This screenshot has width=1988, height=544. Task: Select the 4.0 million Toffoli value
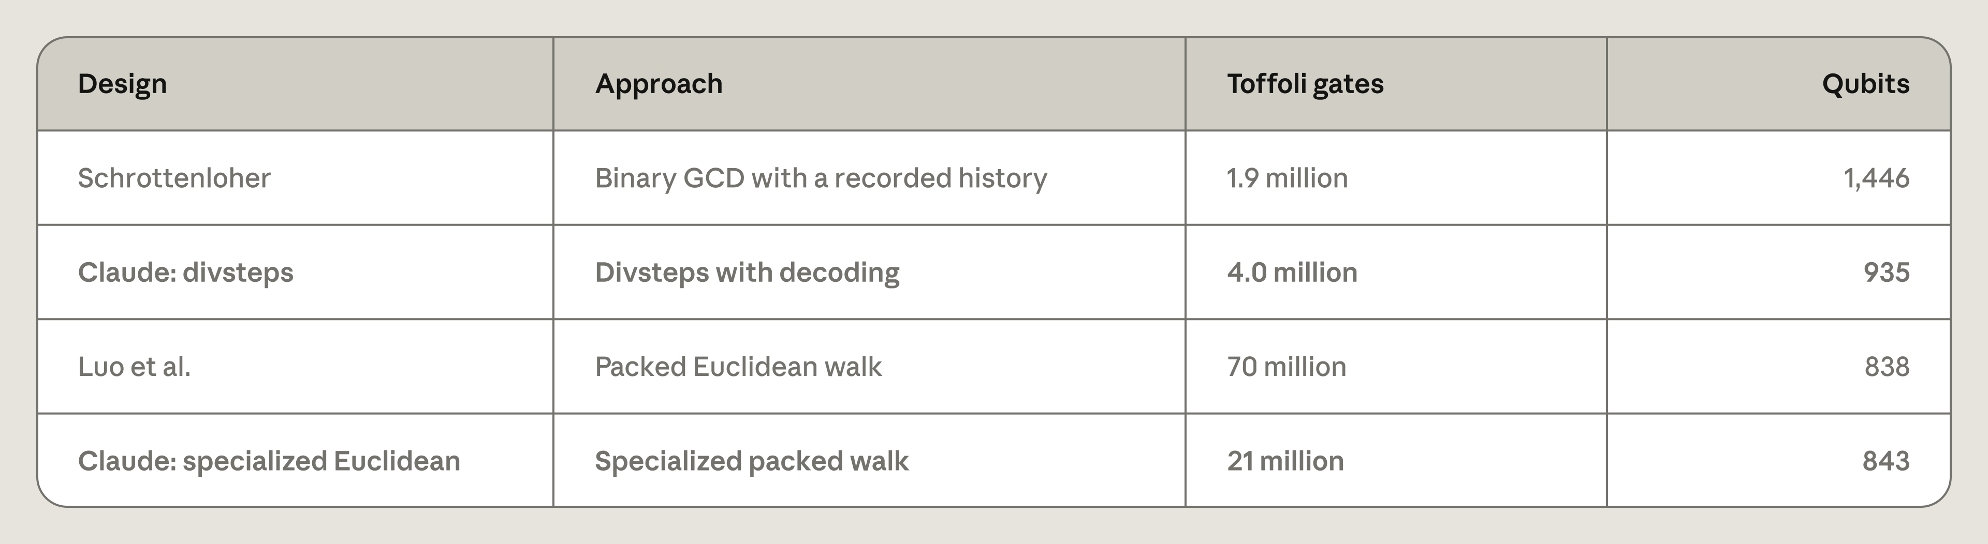pyautogui.click(x=1292, y=272)
